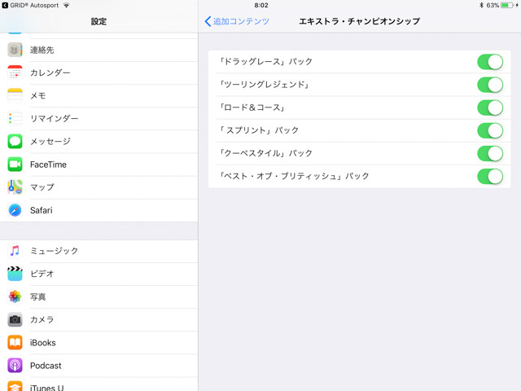Tap the 「ドラッグレース」パック label
The height and width of the screenshot is (391, 521).
[266, 62]
